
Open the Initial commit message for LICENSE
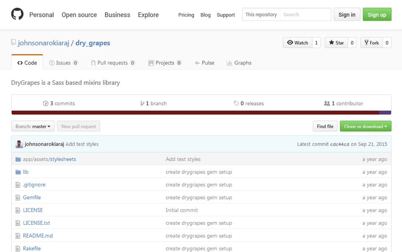pyautogui.click(x=182, y=210)
